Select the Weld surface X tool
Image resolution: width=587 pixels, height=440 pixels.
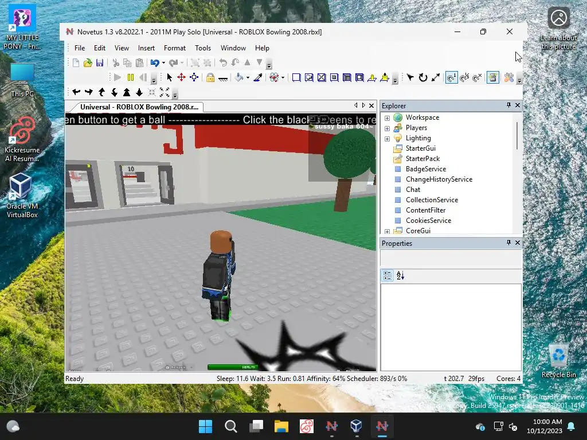[322, 77]
